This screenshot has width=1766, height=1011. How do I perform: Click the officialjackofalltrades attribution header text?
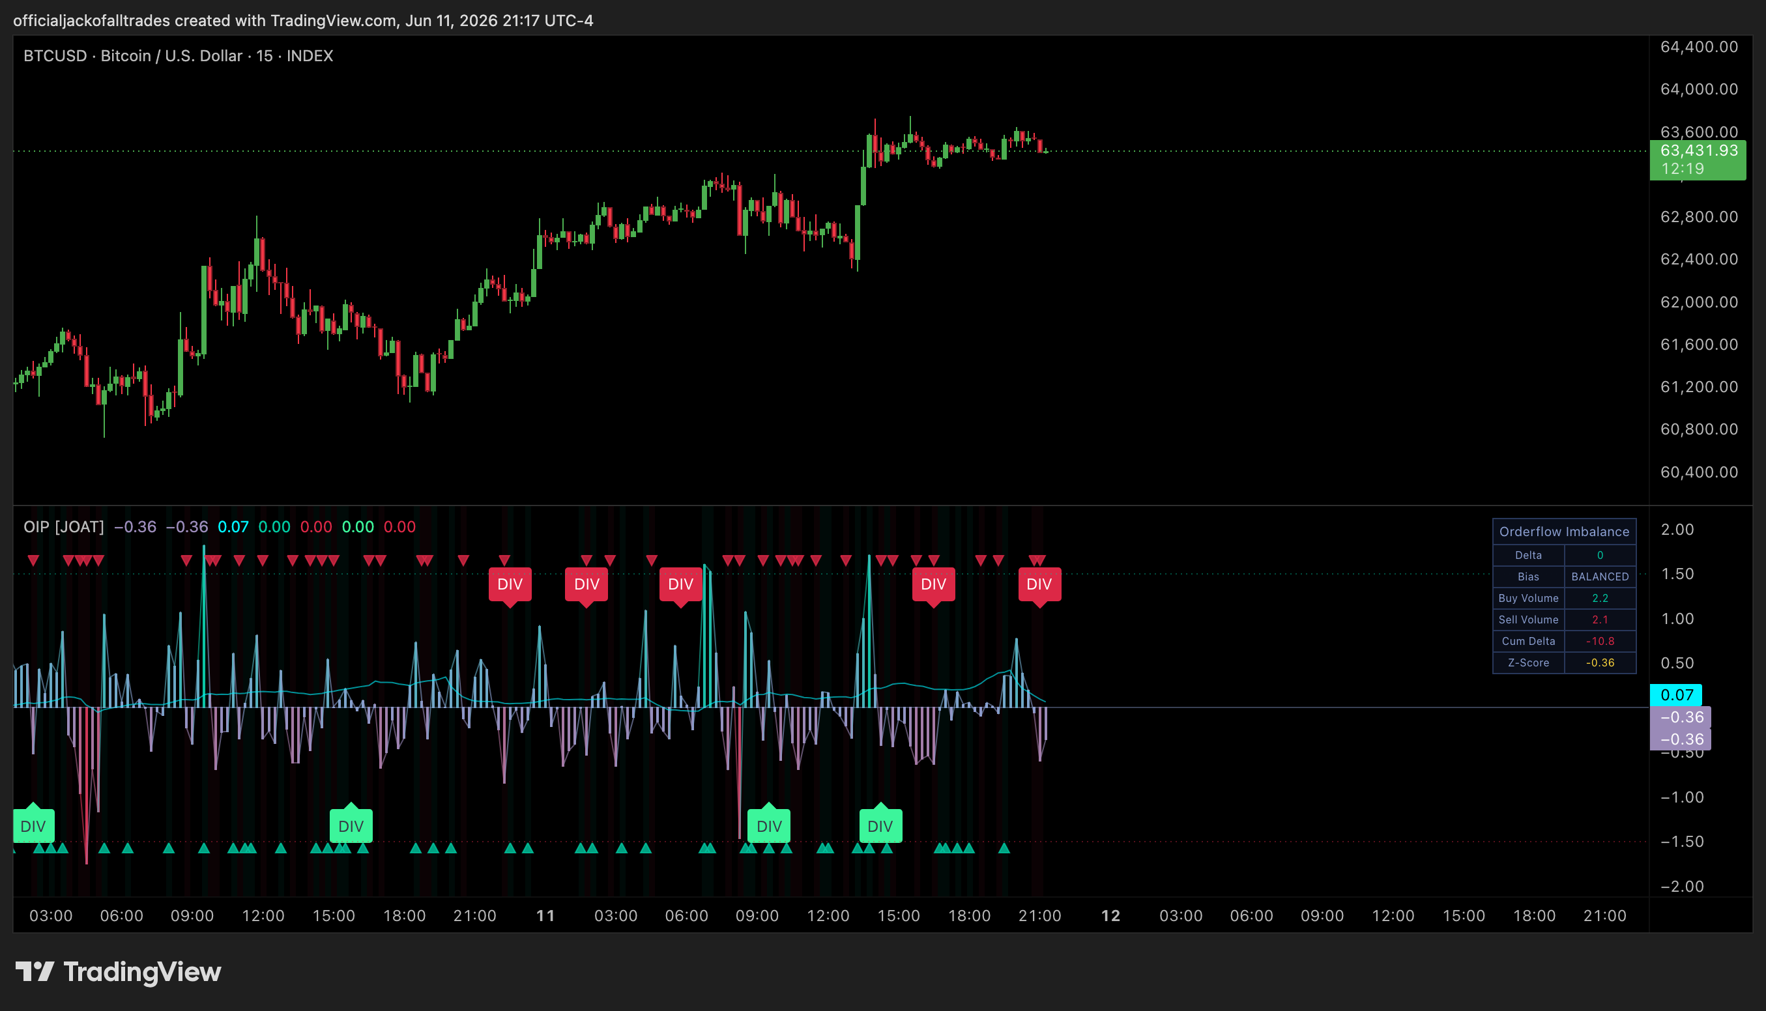[303, 20]
